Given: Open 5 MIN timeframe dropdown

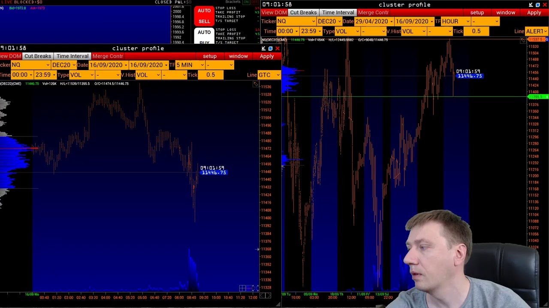Looking at the screenshot, I should pos(190,65).
